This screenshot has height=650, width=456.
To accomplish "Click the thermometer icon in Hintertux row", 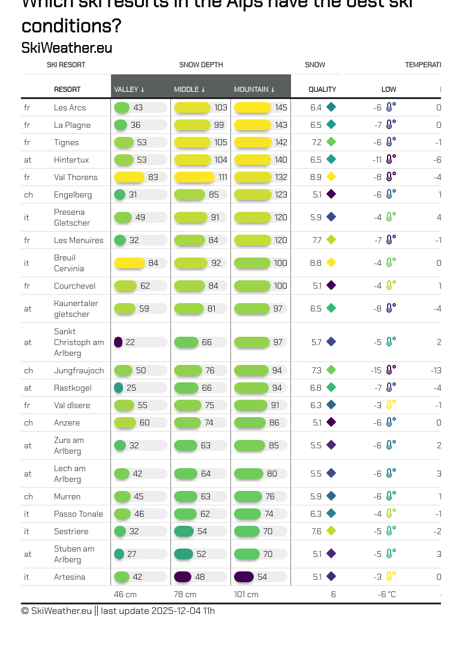I will click(x=391, y=160).
